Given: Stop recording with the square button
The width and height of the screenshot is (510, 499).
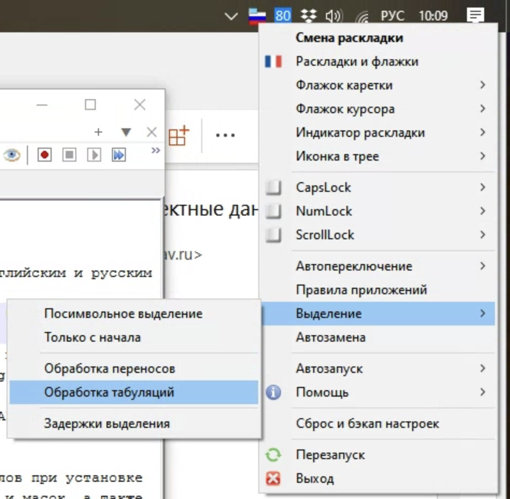Looking at the screenshot, I should point(69,155).
